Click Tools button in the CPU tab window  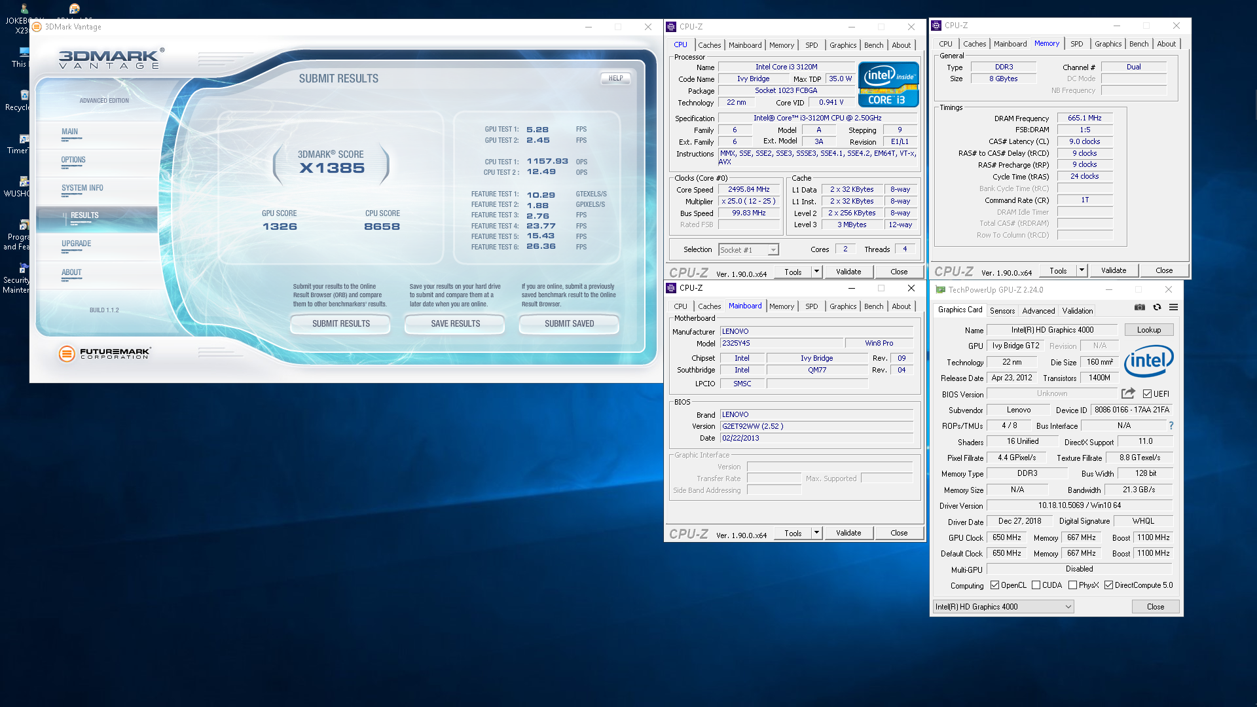[793, 272]
